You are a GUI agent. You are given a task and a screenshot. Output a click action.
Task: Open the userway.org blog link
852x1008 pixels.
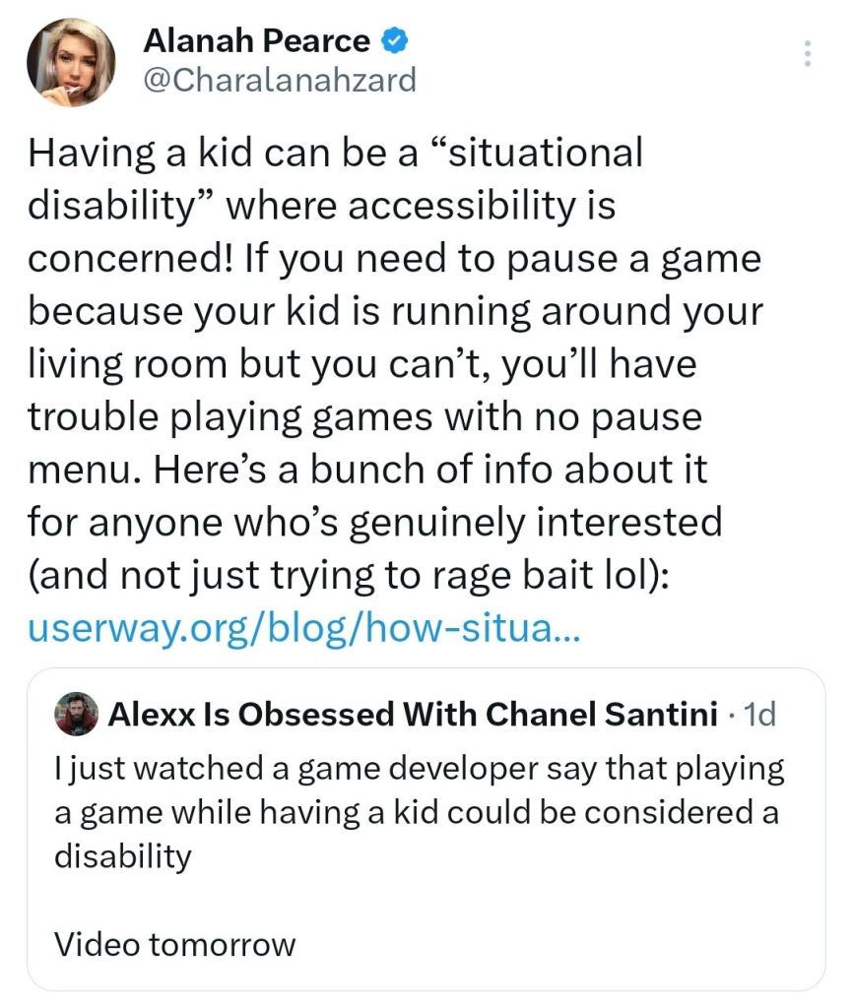tap(304, 627)
